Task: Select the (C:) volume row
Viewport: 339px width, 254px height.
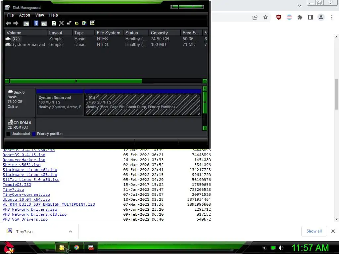Action: click(x=106, y=39)
